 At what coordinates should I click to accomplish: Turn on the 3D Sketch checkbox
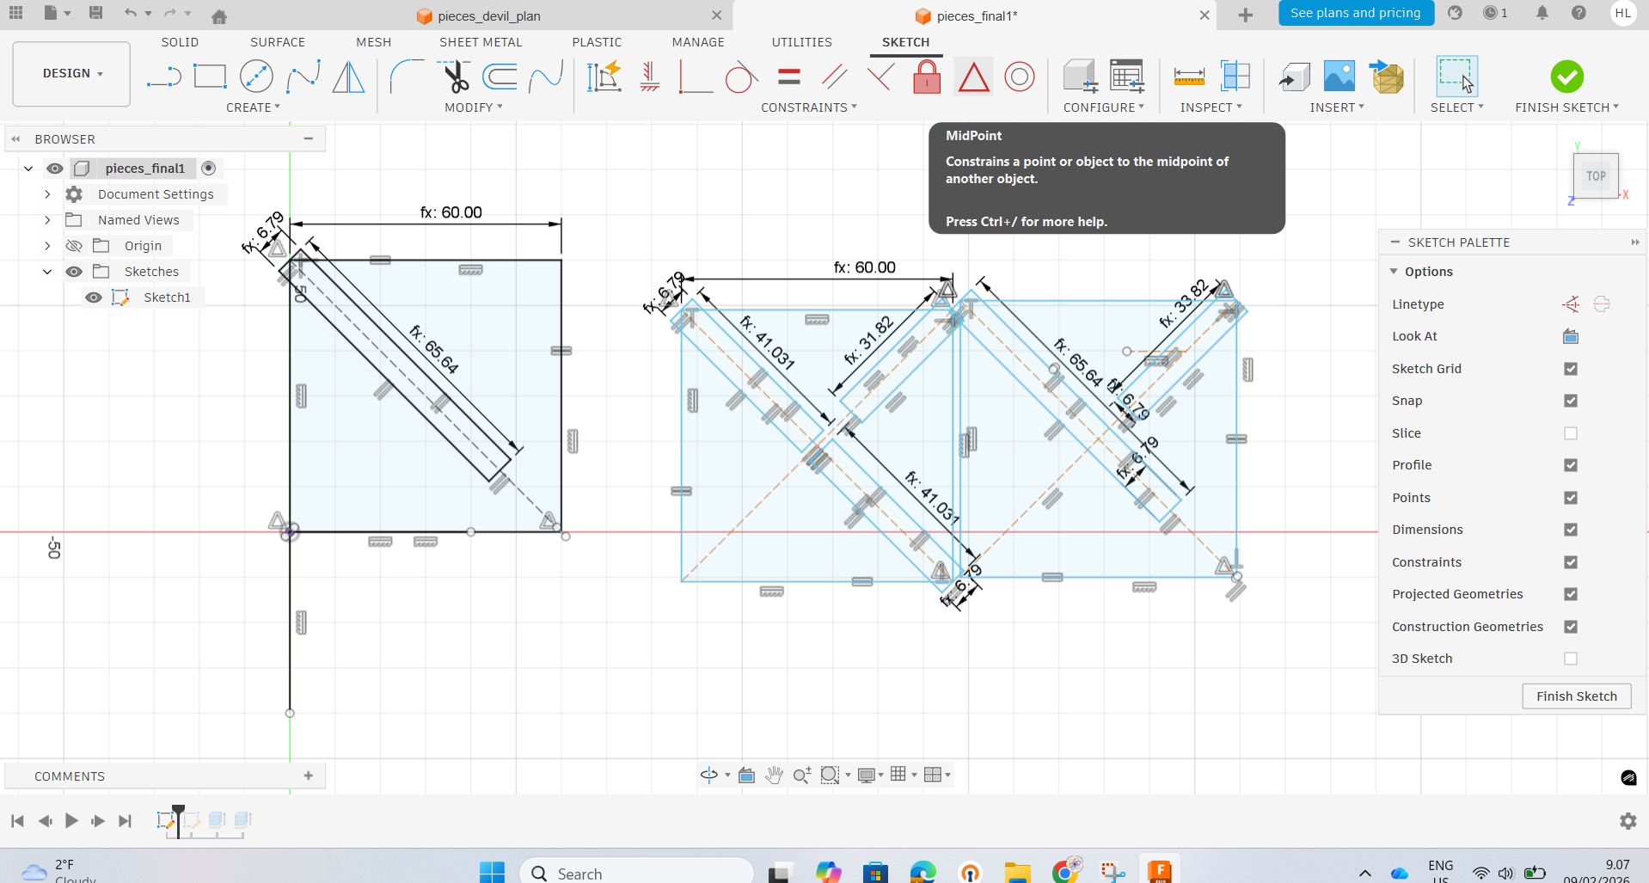click(x=1571, y=659)
